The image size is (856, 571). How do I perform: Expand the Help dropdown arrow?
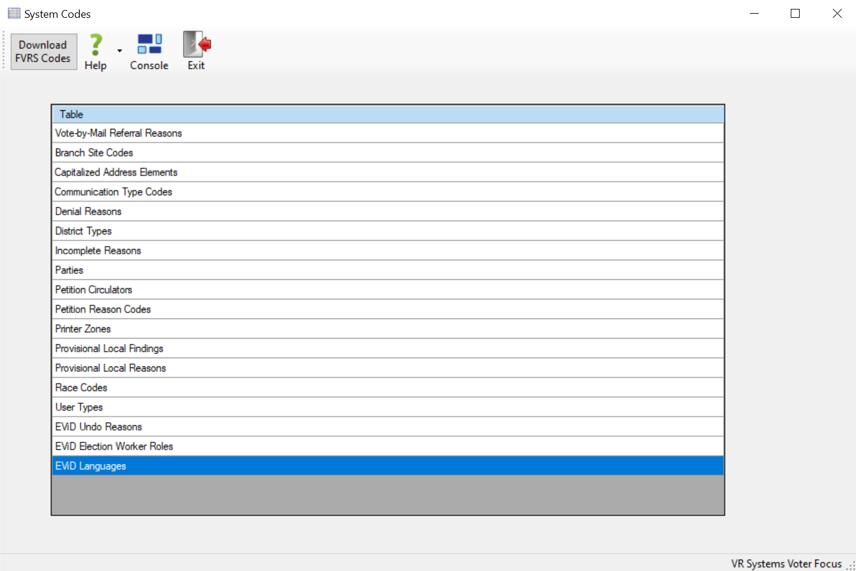point(120,51)
